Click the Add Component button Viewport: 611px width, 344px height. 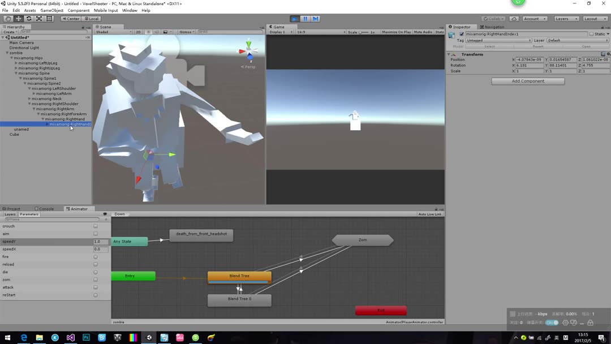pos(527,81)
